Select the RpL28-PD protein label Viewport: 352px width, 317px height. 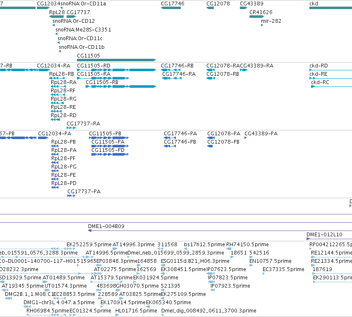pos(64,183)
